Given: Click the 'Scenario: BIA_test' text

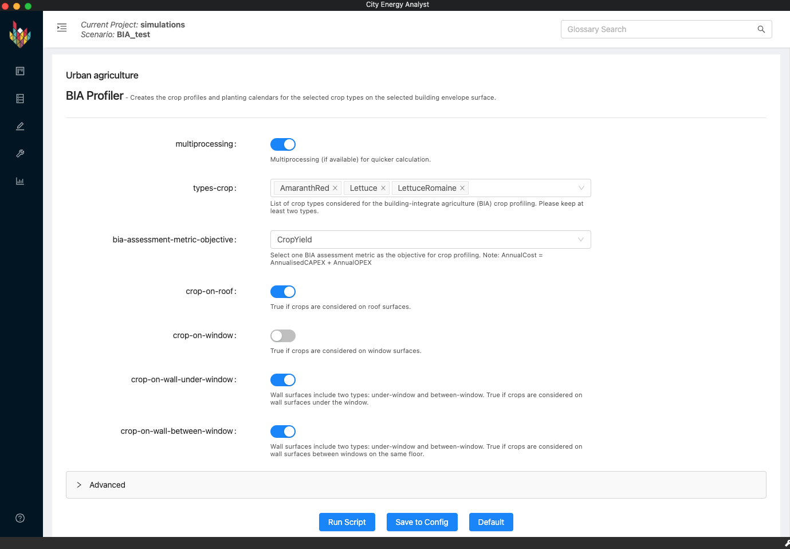Looking at the screenshot, I should point(115,34).
